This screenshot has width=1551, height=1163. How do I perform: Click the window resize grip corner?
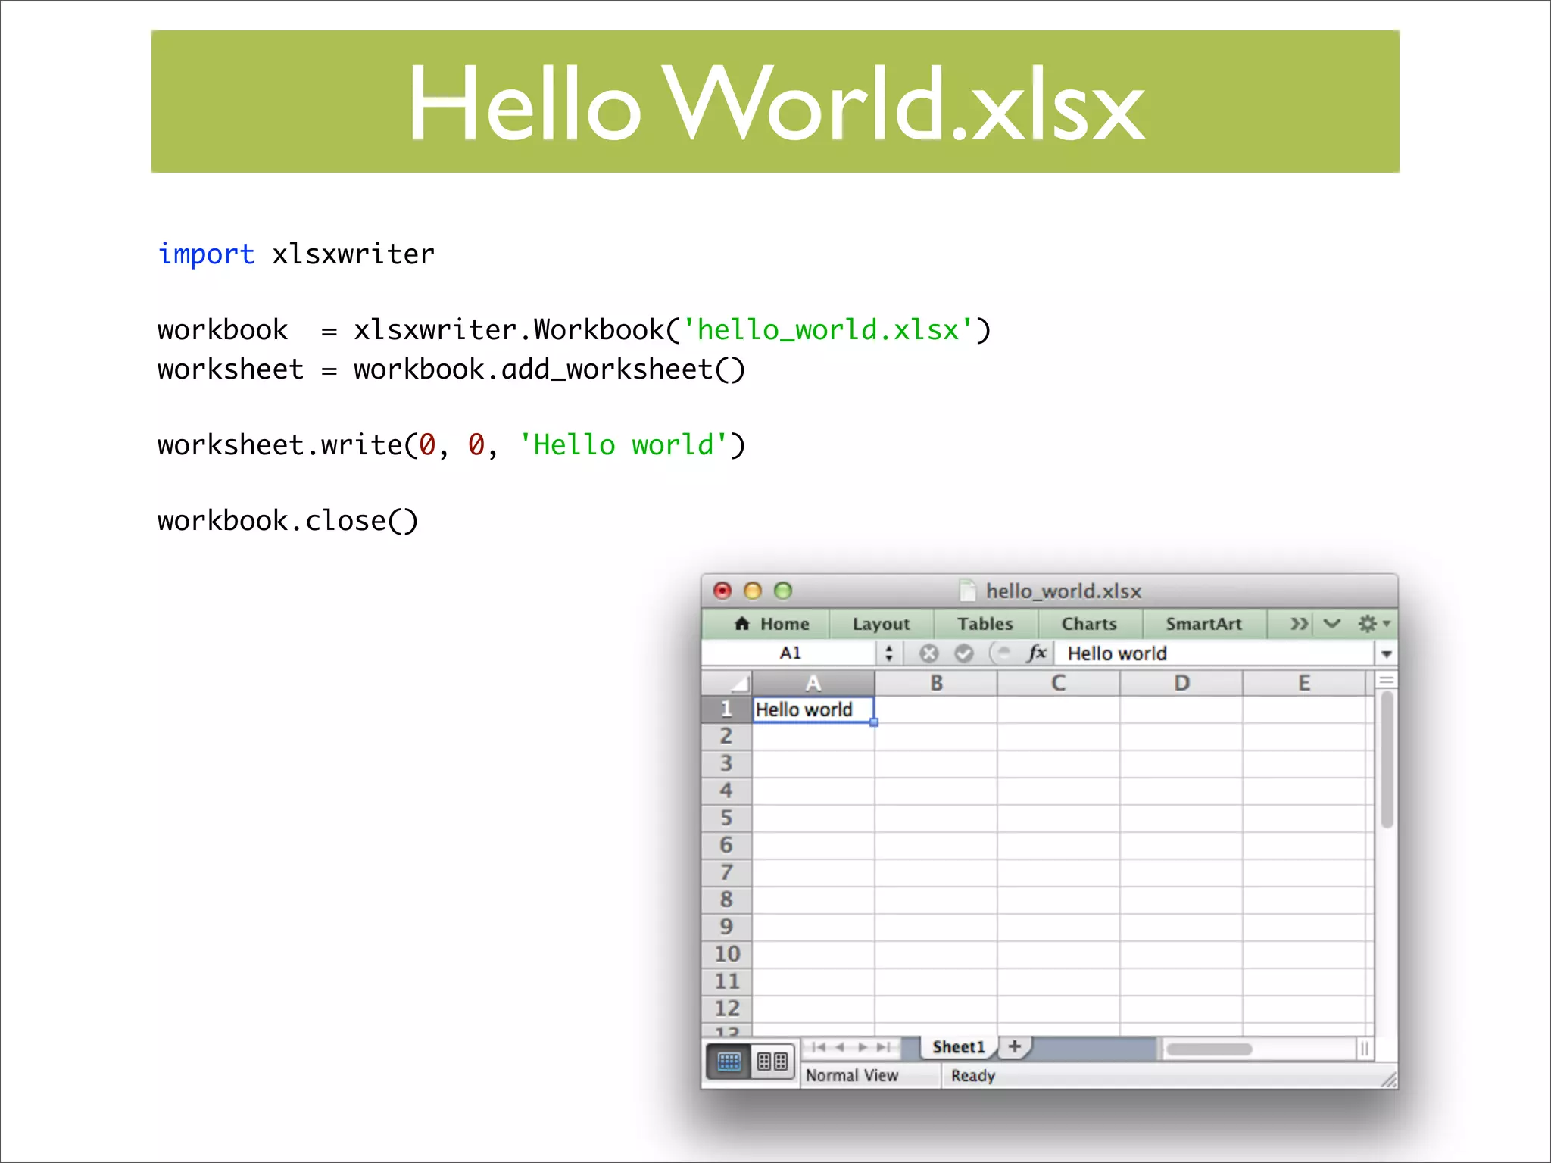tap(1388, 1079)
